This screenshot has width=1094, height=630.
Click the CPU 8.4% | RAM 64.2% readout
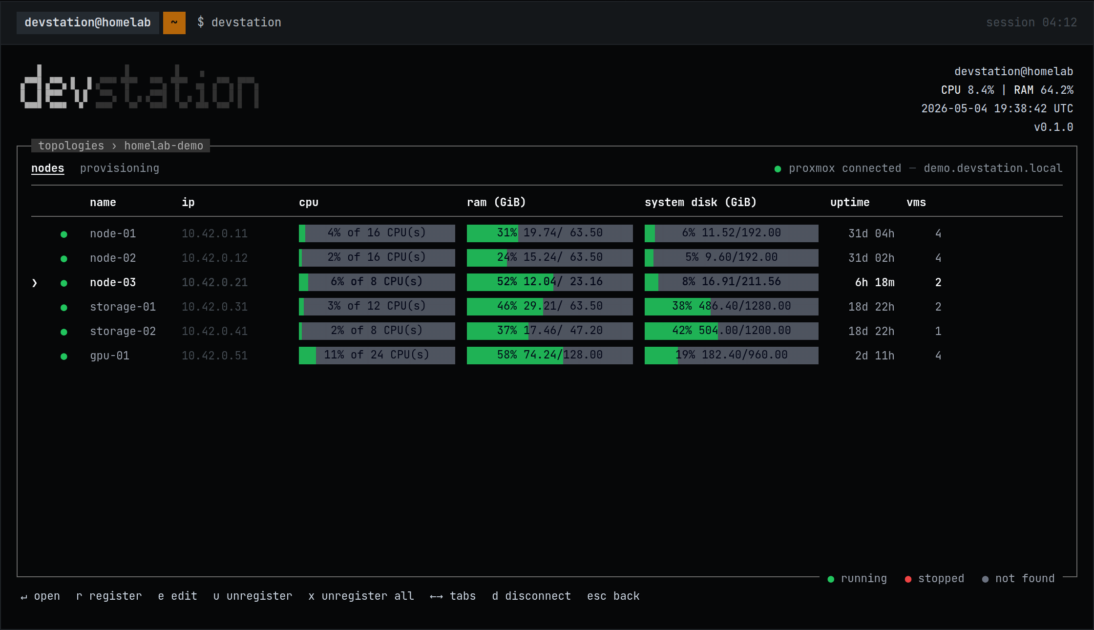(1007, 90)
